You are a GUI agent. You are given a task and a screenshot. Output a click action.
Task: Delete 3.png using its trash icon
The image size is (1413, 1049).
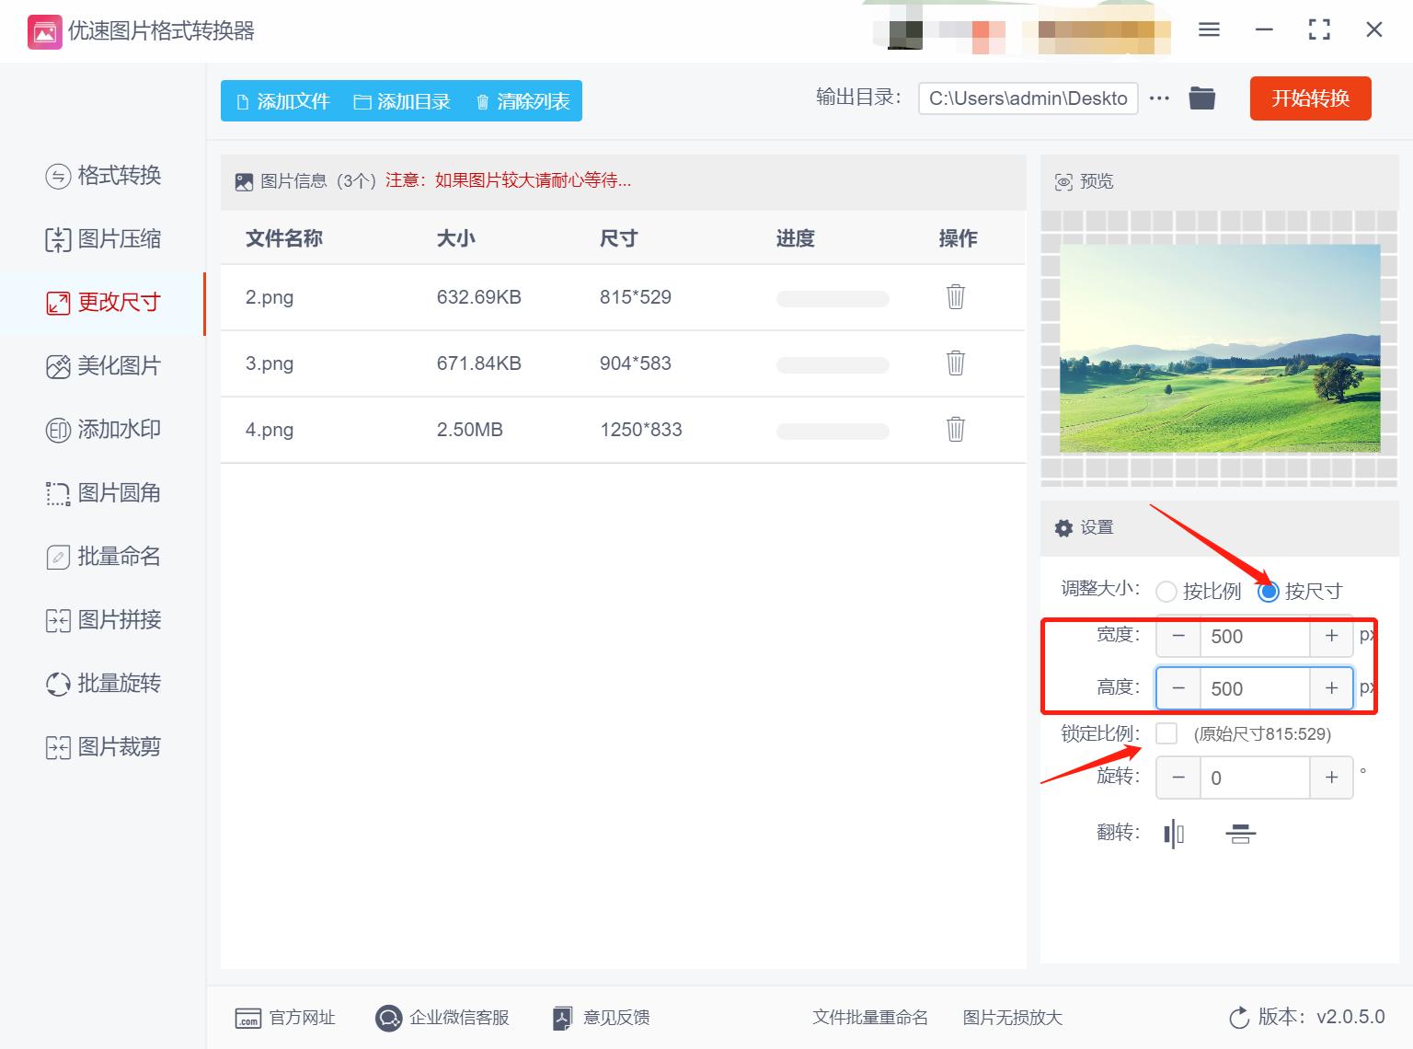[955, 363]
